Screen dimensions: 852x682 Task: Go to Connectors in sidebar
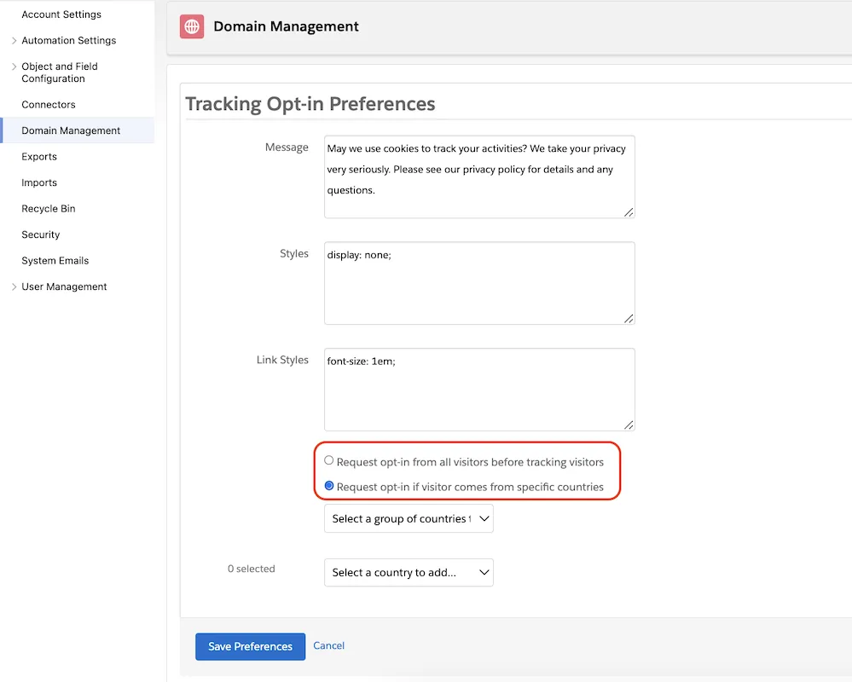(49, 105)
